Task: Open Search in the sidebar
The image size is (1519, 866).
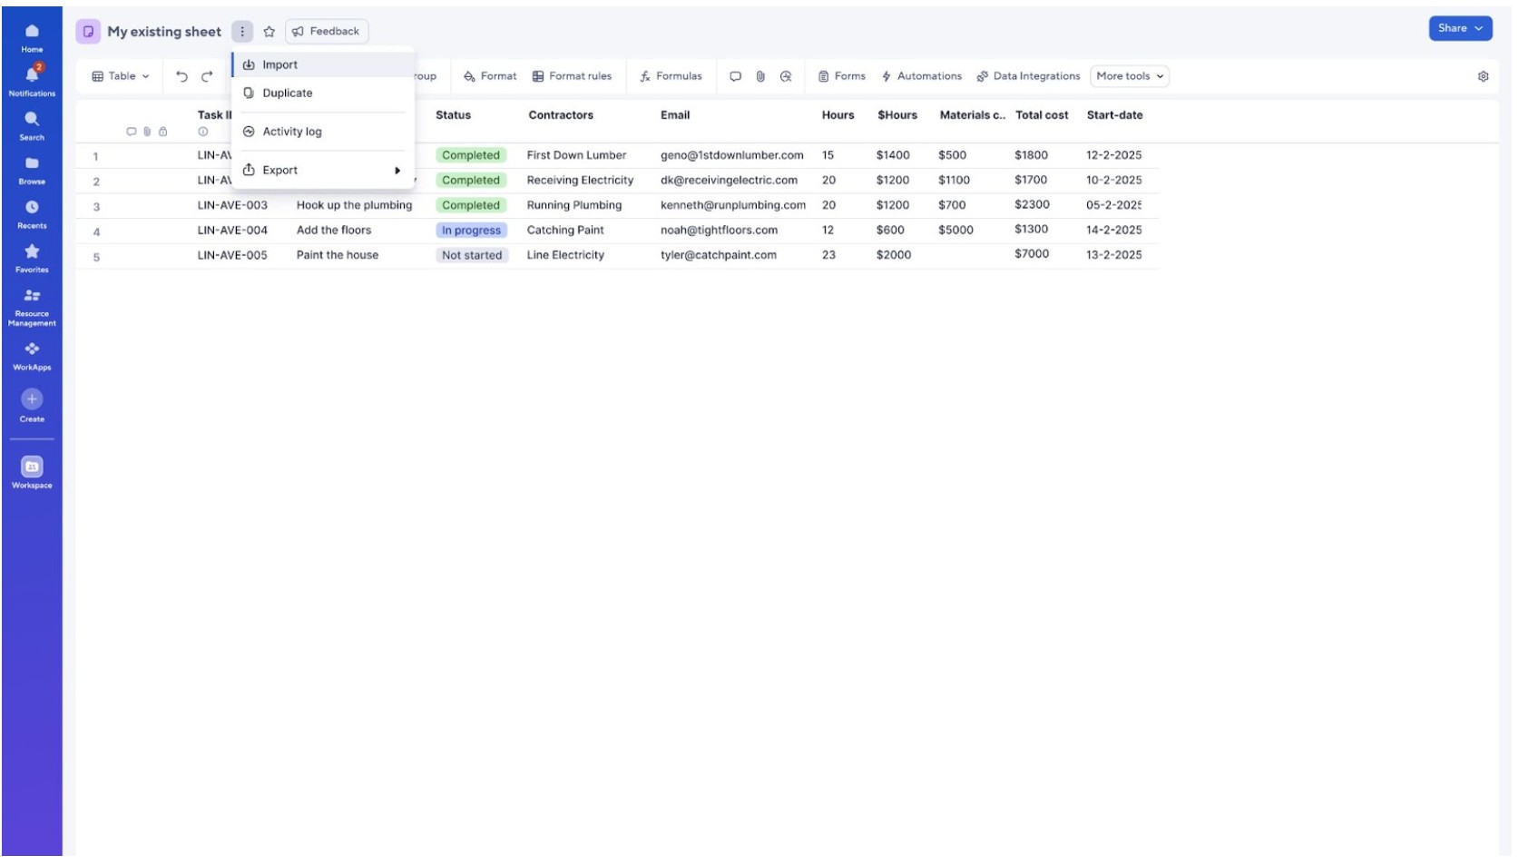Action: click(31, 121)
